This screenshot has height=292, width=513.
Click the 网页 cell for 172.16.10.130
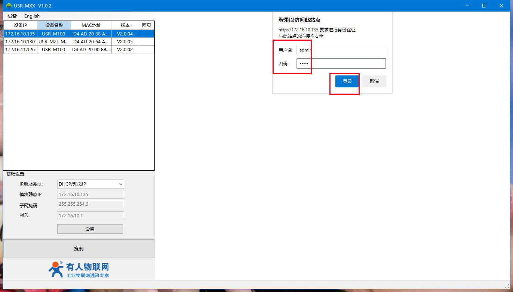[147, 42]
